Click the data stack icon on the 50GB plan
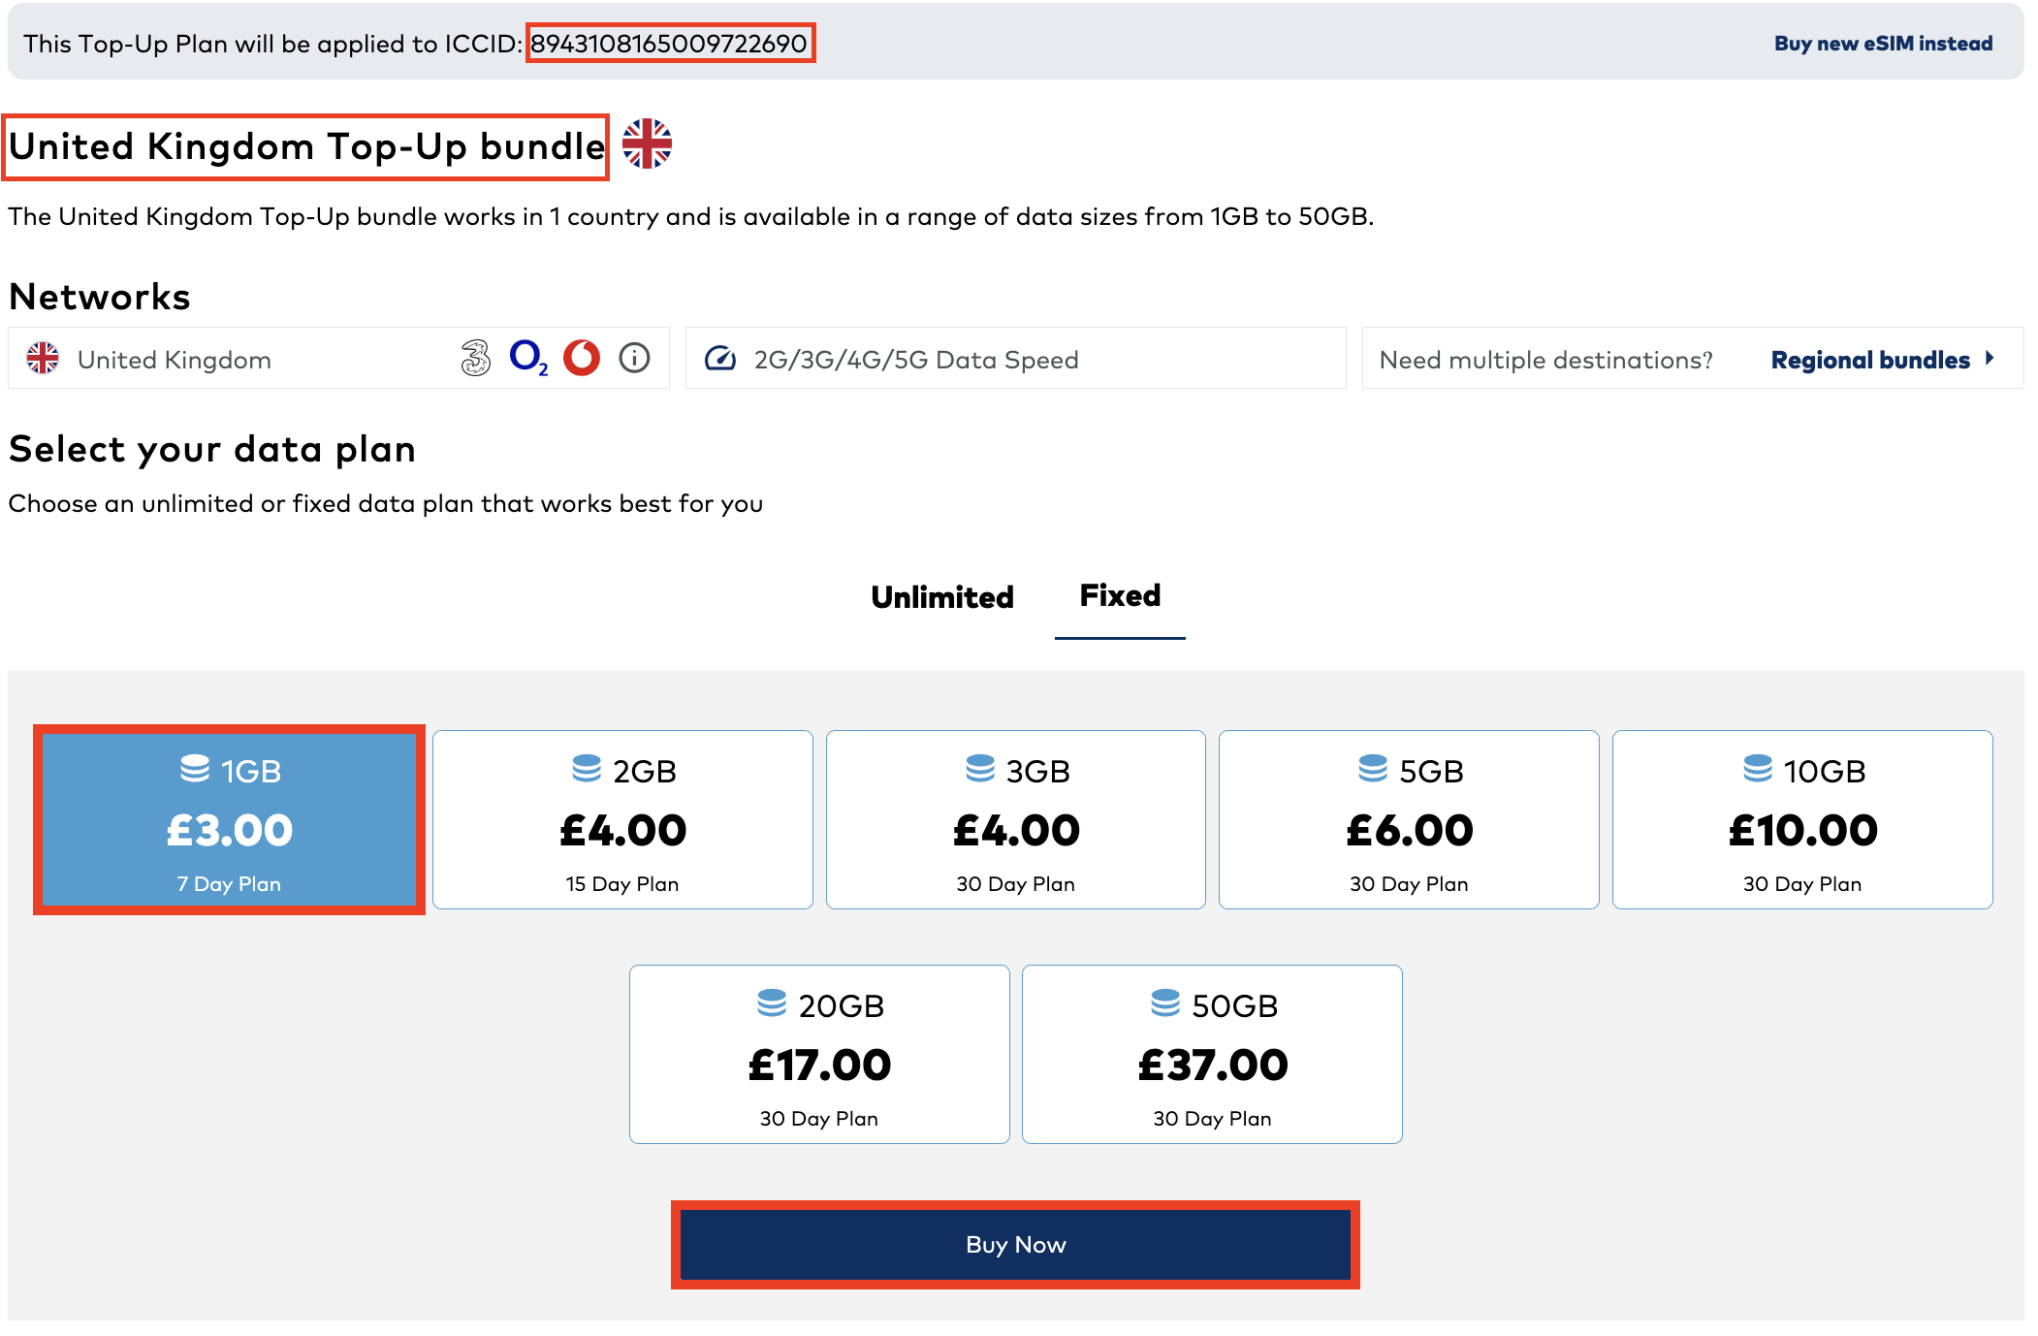The height and width of the screenshot is (1336, 2038). pyautogui.click(x=1164, y=1003)
